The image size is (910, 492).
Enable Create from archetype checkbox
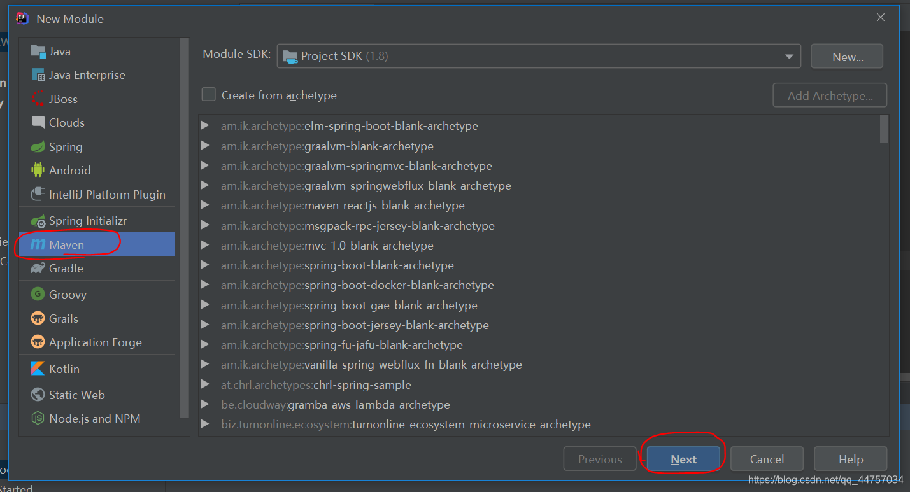pos(209,95)
